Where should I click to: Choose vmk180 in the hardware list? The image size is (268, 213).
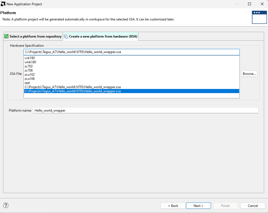click(30, 62)
